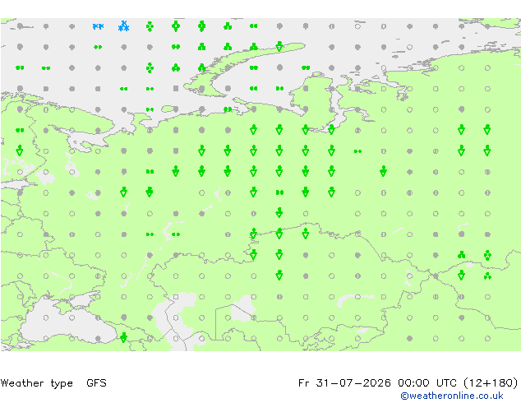
Task: Click the "Fr 31-07-2026 00:00 UTC (12+180)" timestamp
Action: [408, 383]
